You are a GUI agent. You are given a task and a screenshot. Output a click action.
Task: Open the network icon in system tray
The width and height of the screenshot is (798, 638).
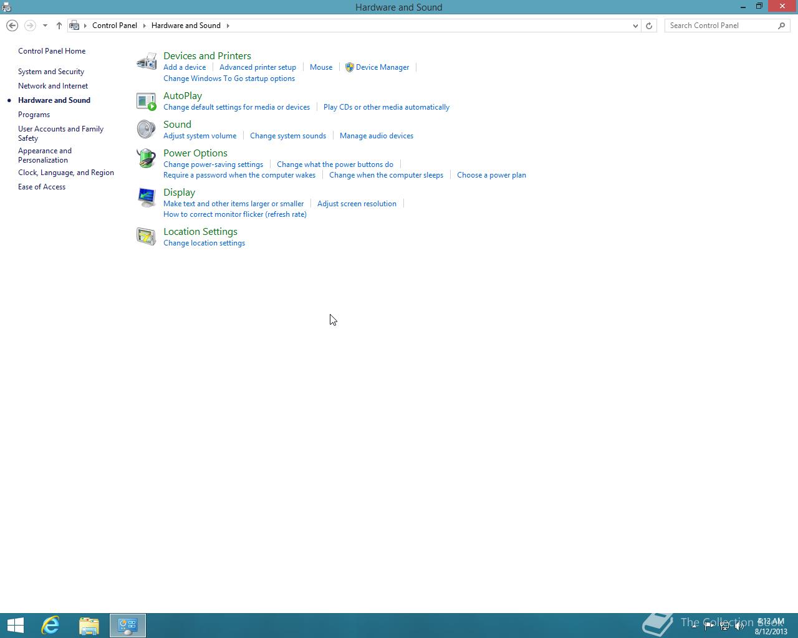point(724,626)
